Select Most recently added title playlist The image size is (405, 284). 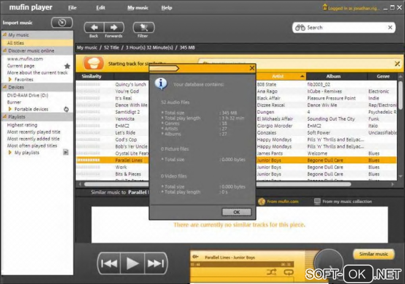click(33, 139)
